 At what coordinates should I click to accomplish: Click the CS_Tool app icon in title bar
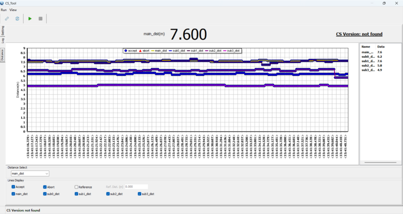pyautogui.click(x=2, y=3)
